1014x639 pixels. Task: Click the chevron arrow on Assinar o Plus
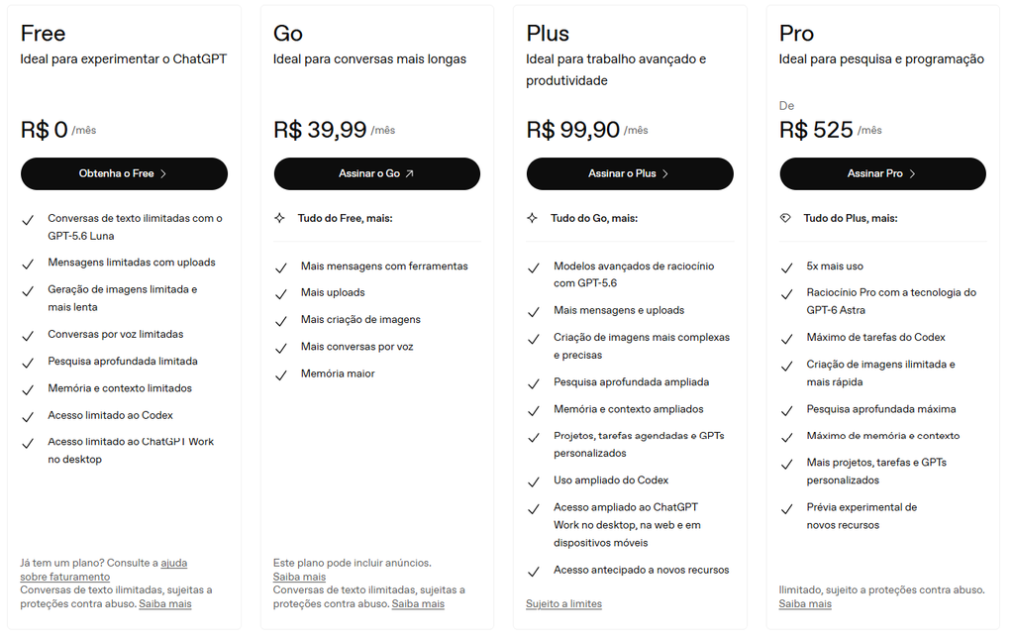(665, 174)
